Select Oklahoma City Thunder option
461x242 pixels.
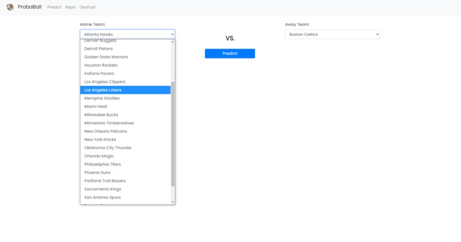tap(125, 148)
